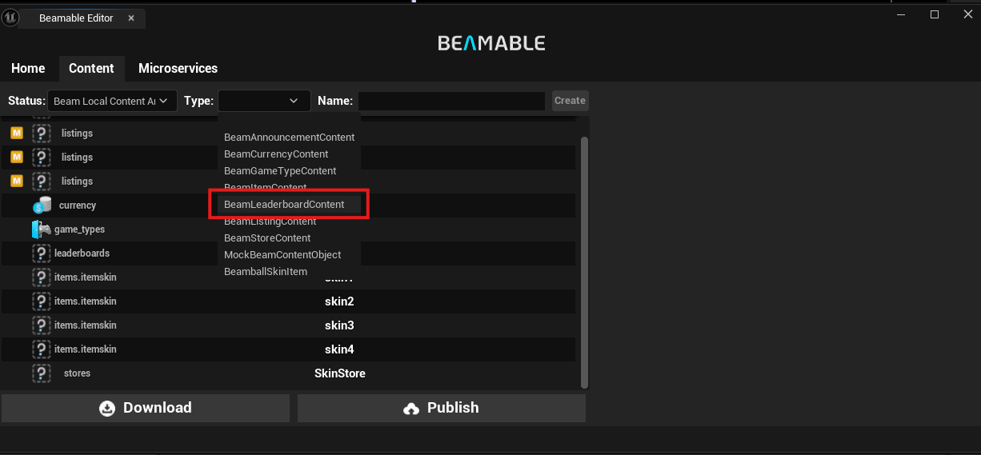Switch to the Microservices tab

tap(178, 69)
